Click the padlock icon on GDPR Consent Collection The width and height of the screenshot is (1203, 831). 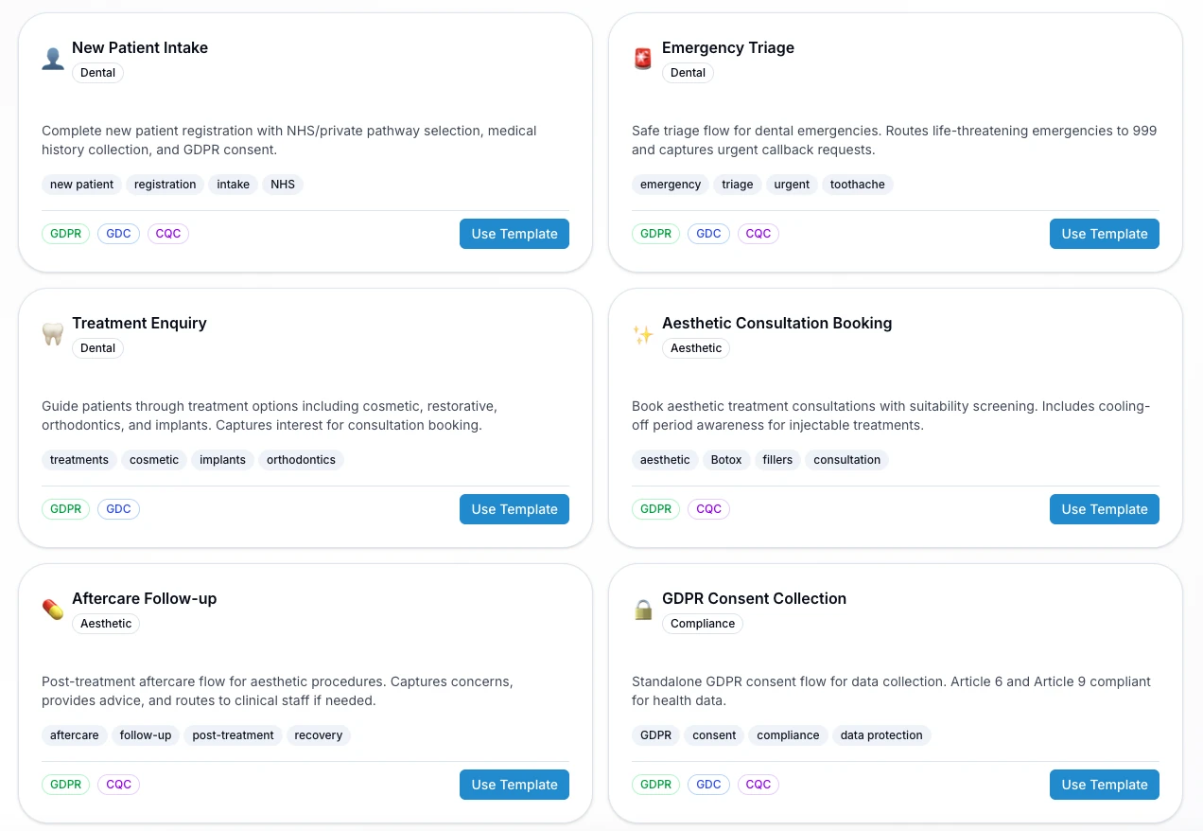[643, 609]
